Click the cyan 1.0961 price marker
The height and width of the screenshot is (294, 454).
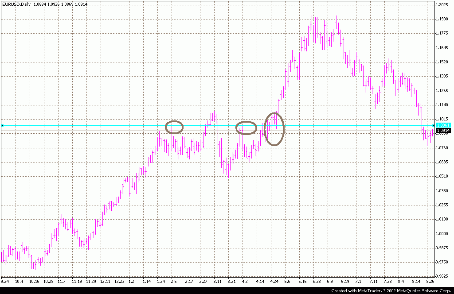tap(442, 125)
